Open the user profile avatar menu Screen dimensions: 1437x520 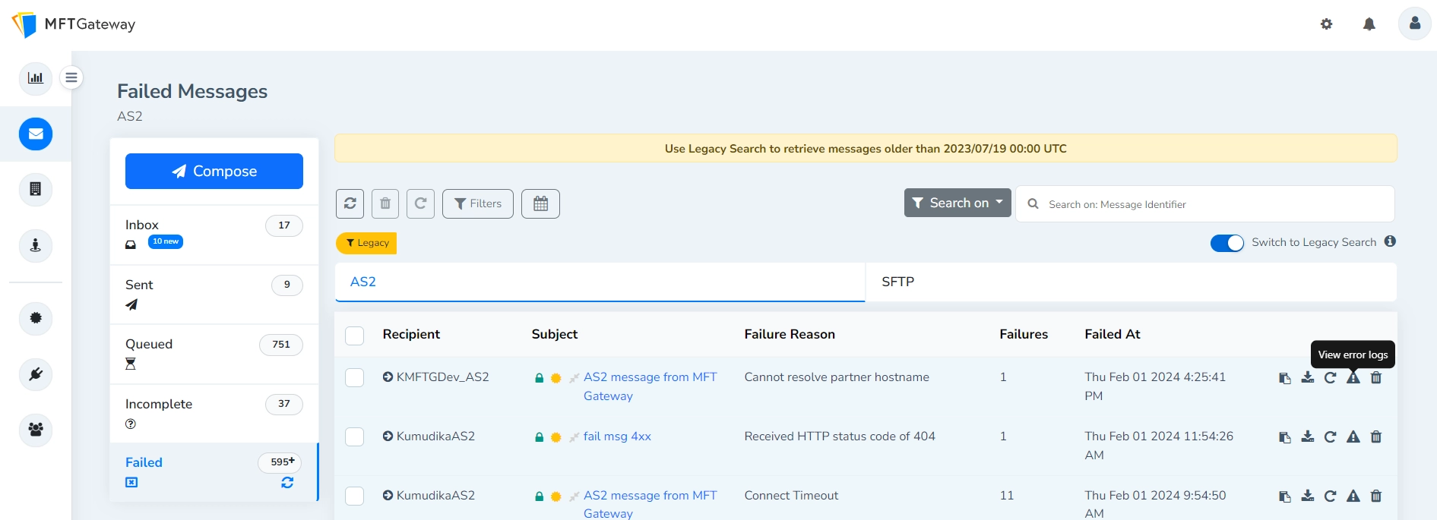click(x=1414, y=24)
